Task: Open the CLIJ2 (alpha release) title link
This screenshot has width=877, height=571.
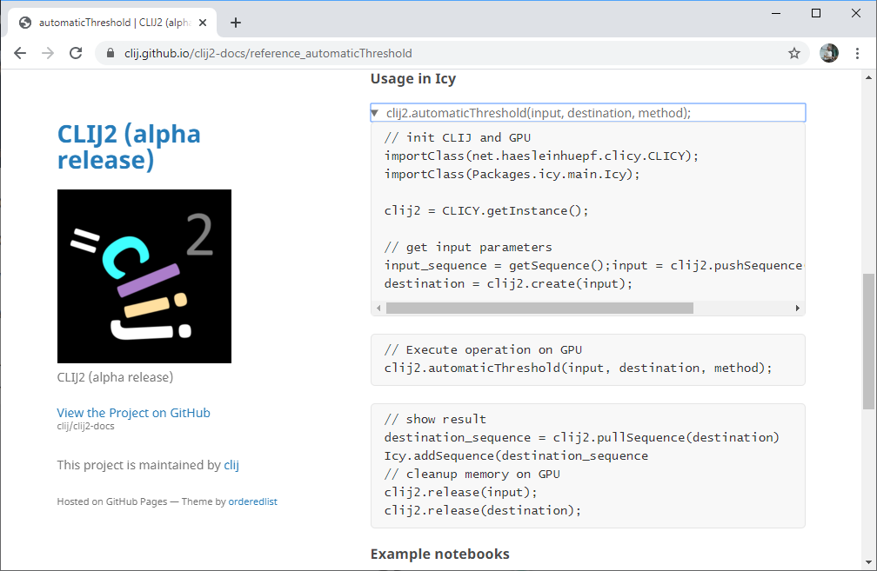Action: [x=129, y=147]
